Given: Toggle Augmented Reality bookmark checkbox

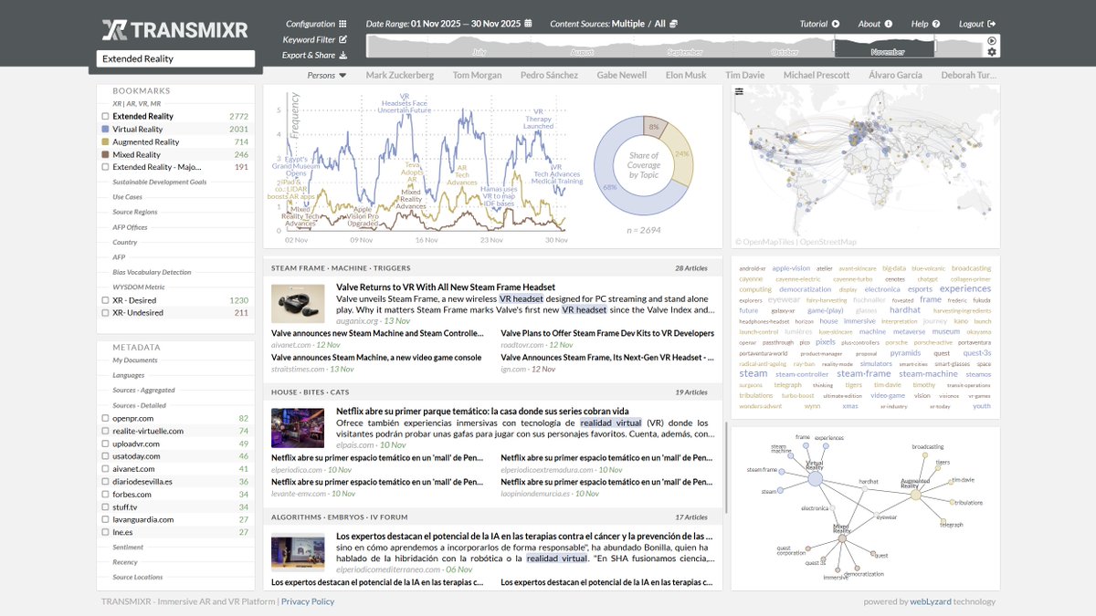Looking at the screenshot, I should coord(106,142).
